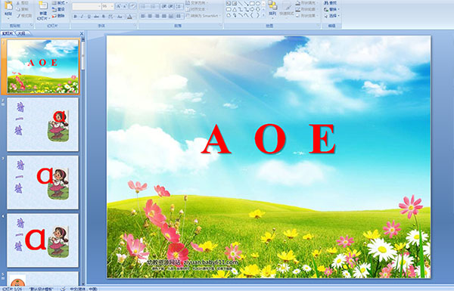Viewport: 454px width, 291px height.
Task: Click the Find (查找) binoculars icon
Action: 326,3
